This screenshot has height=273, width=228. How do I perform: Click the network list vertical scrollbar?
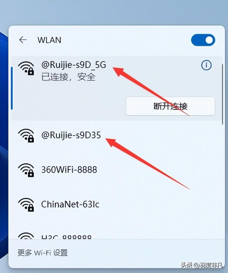tap(223, 94)
